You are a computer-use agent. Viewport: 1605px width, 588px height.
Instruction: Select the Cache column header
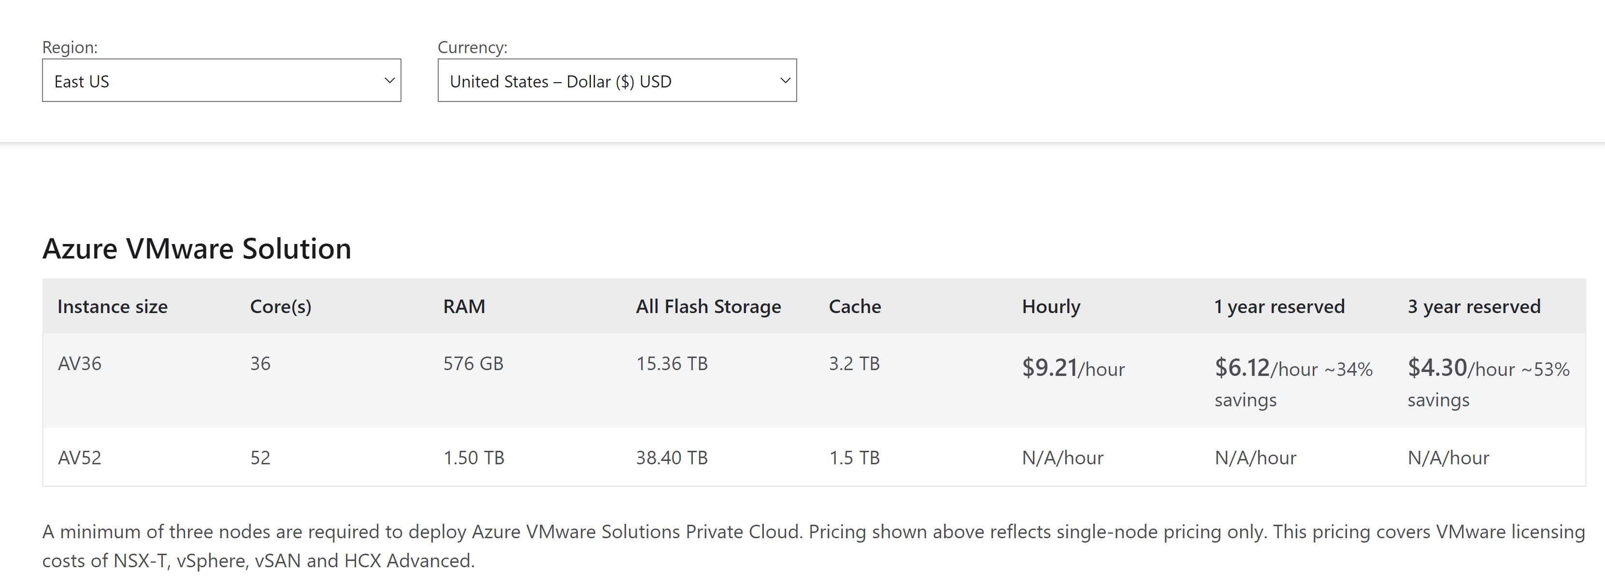click(855, 306)
